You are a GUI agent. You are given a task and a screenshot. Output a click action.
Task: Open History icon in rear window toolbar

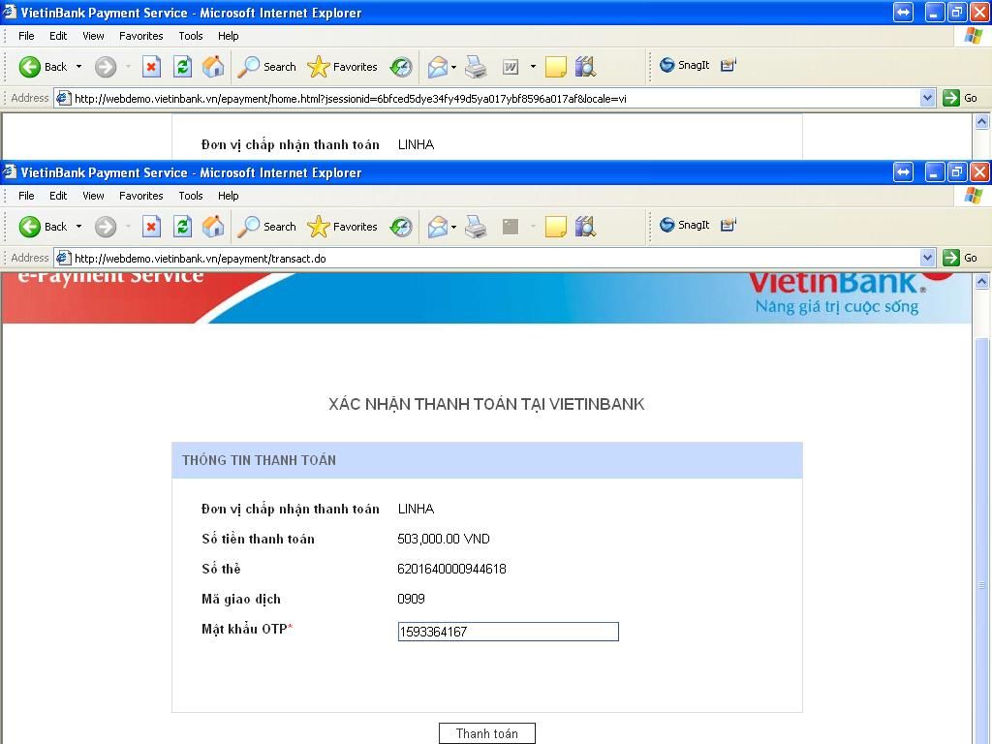[401, 67]
